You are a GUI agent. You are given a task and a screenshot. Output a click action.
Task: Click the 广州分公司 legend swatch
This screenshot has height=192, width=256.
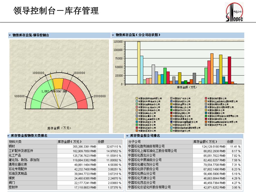(171, 98)
